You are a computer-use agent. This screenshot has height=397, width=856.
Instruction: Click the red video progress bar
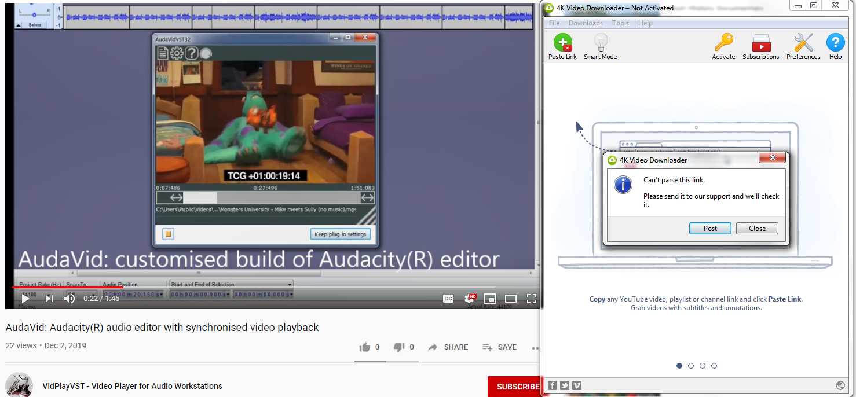point(64,287)
